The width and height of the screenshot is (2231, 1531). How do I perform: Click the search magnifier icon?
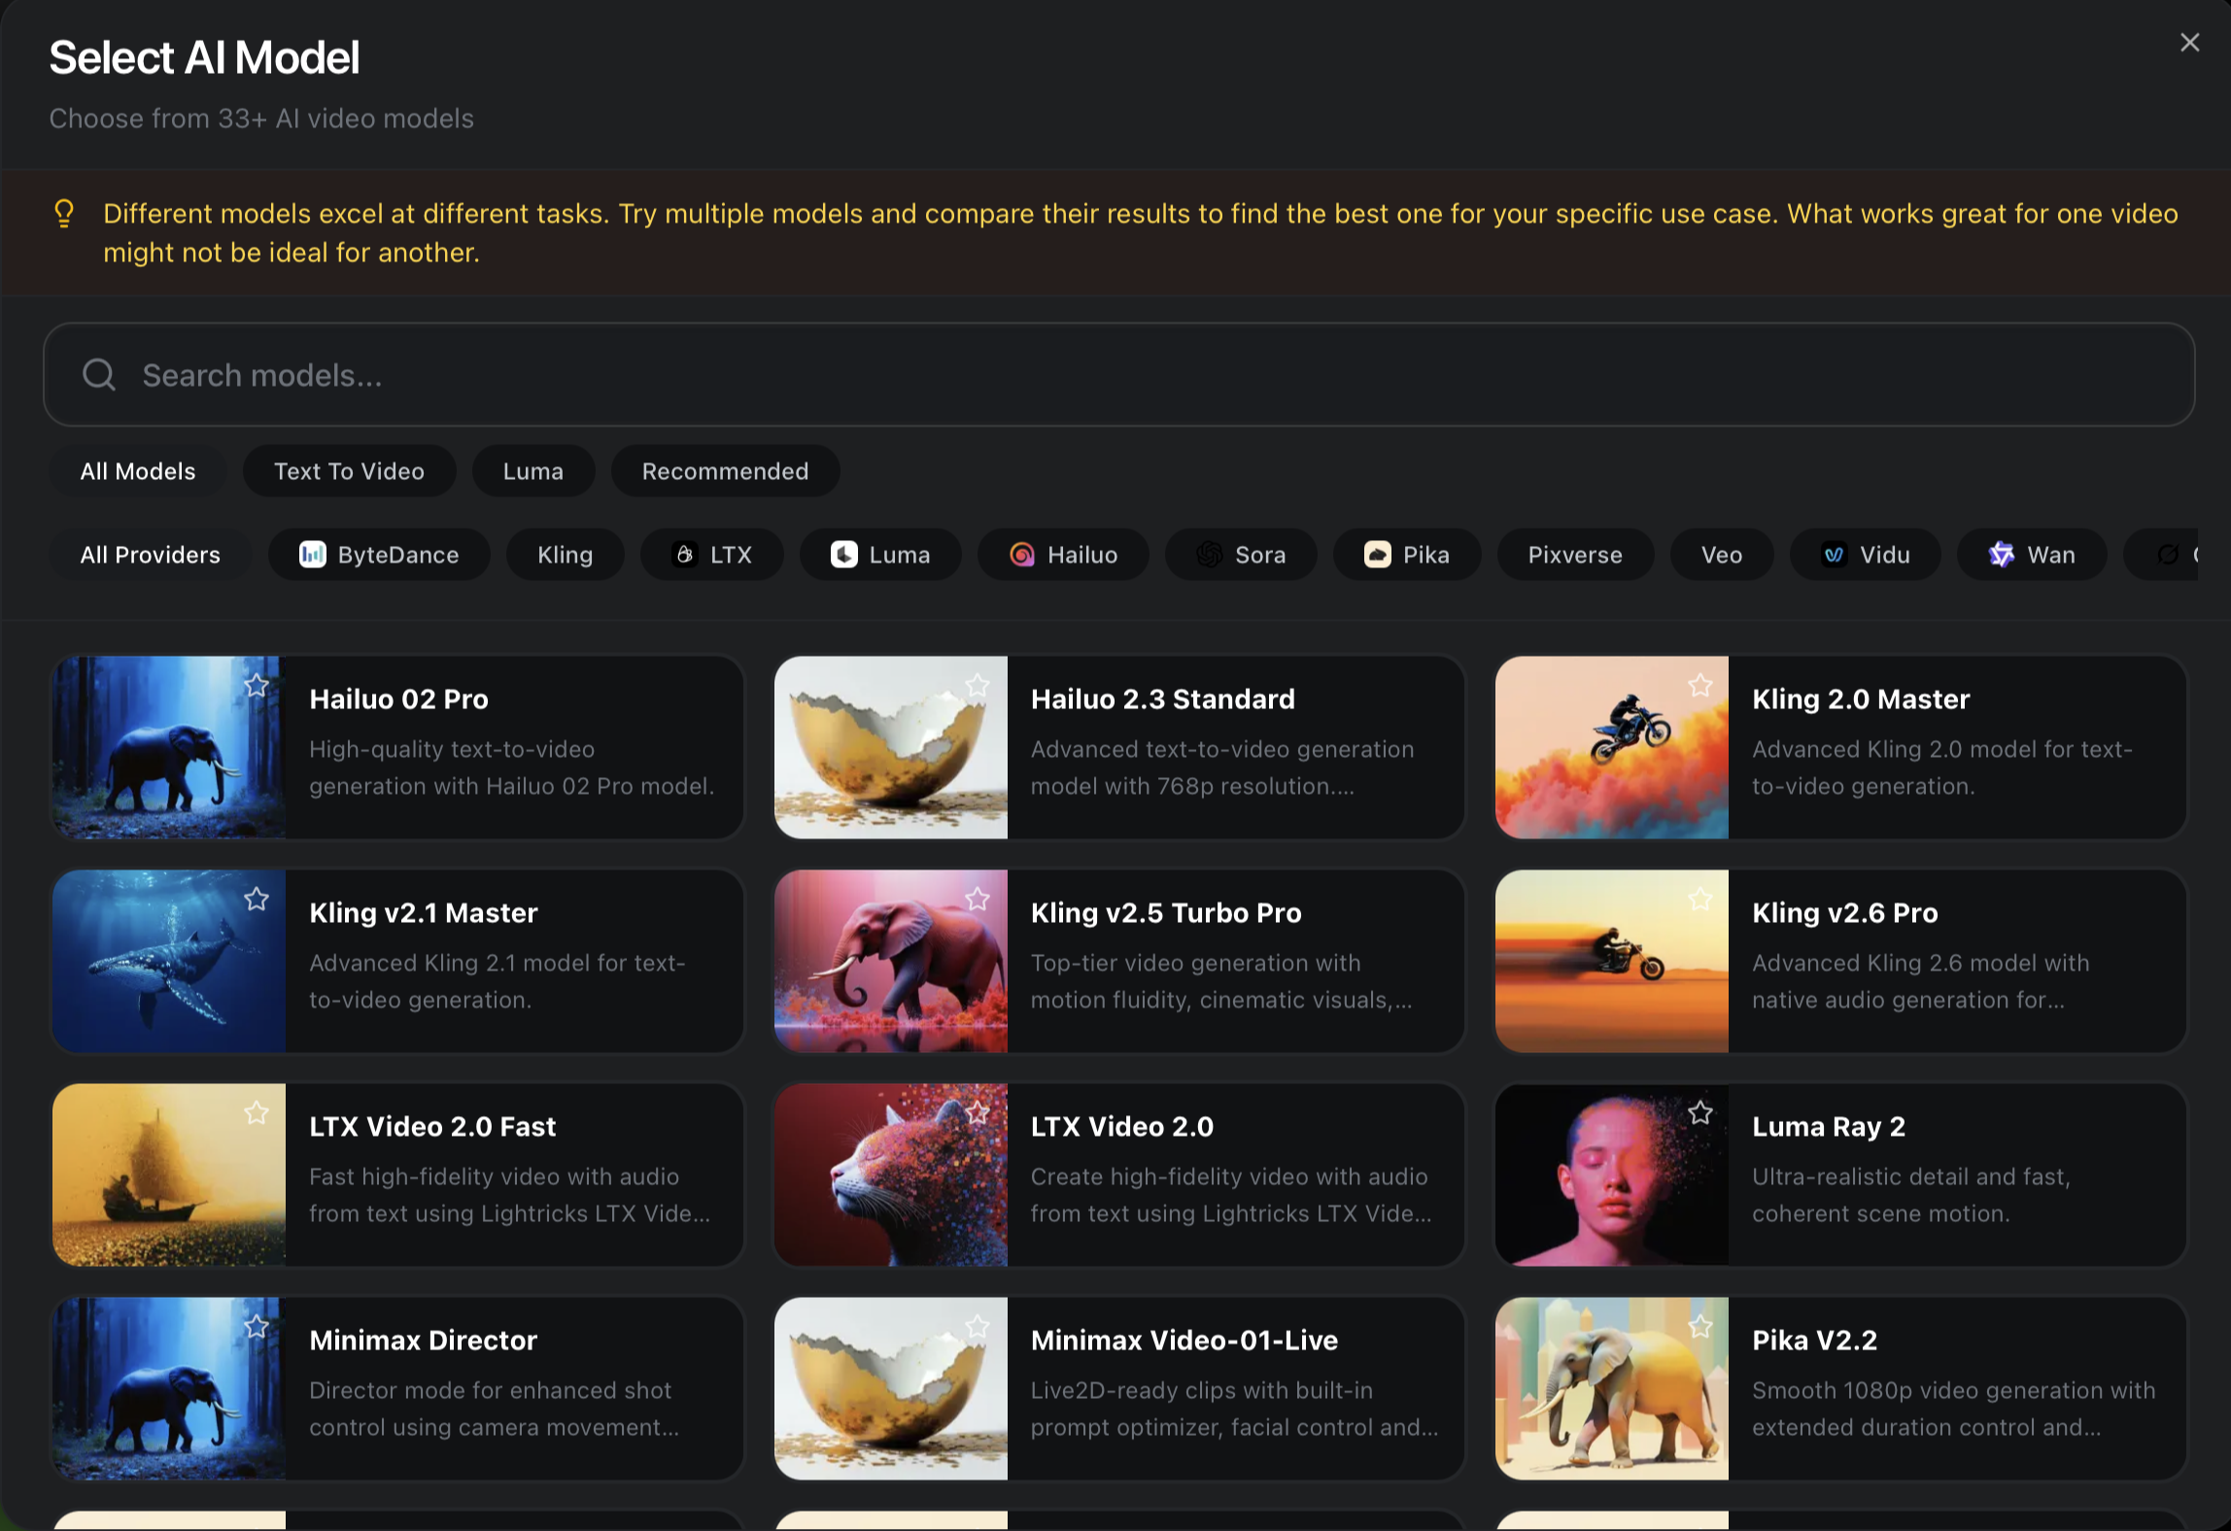99,375
